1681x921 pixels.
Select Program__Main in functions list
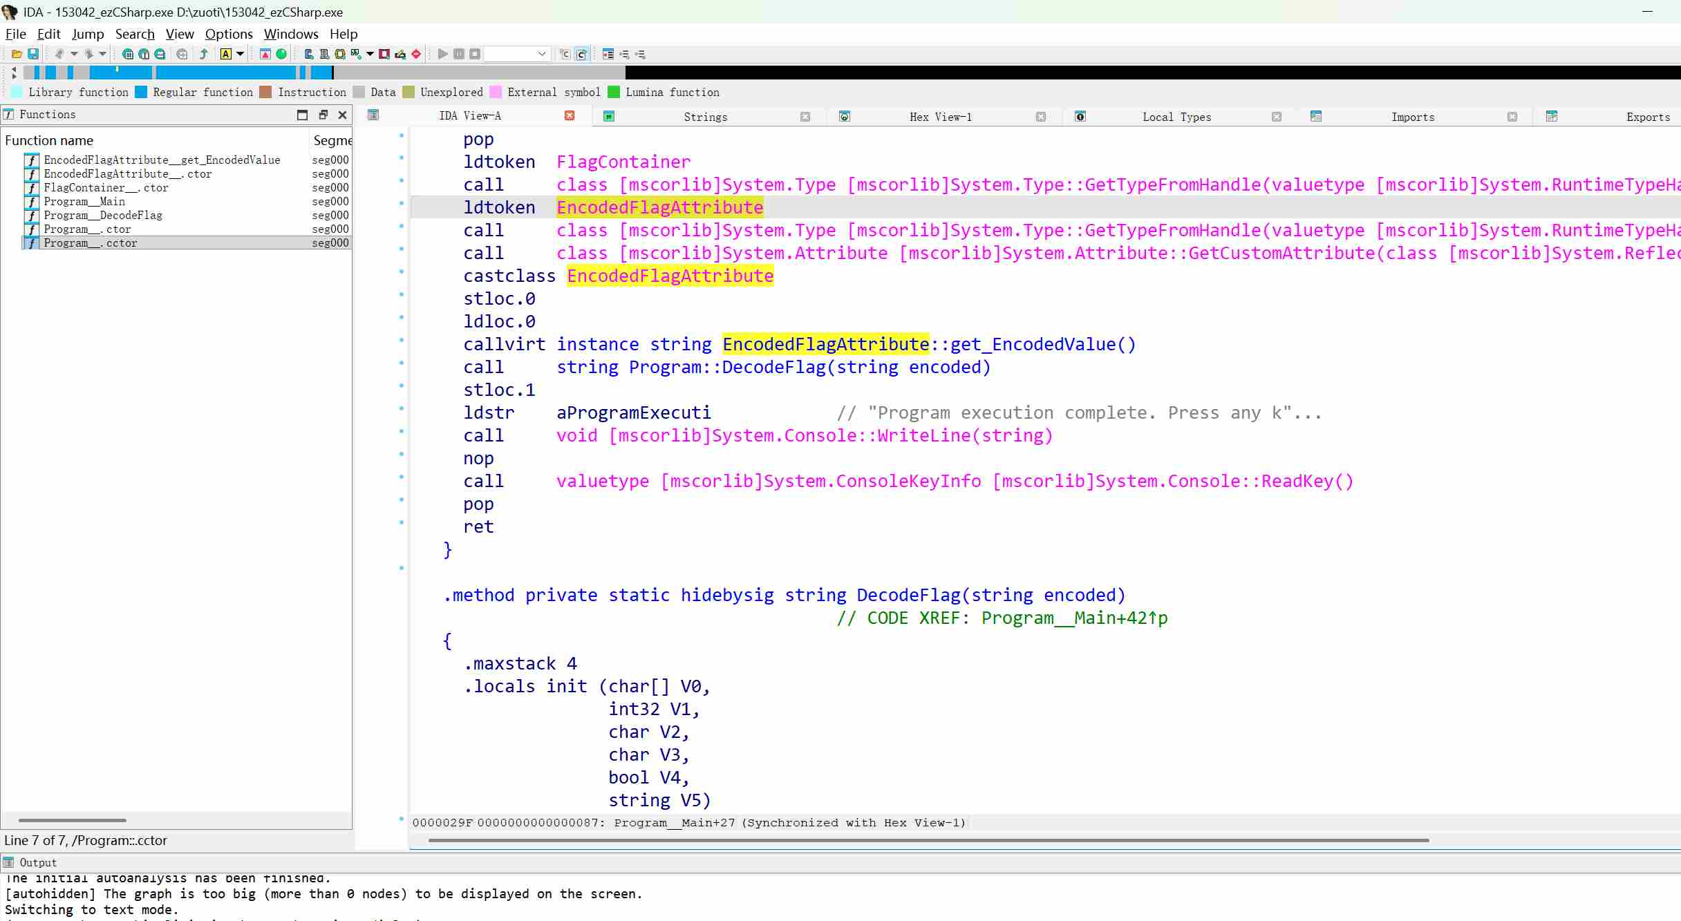click(84, 202)
